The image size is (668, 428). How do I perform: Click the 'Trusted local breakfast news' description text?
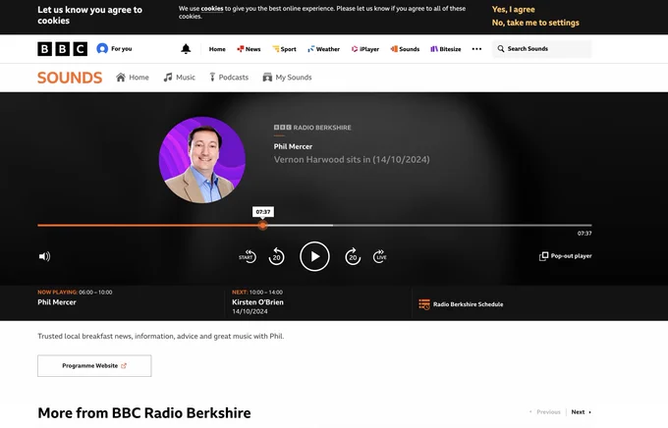pos(160,336)
